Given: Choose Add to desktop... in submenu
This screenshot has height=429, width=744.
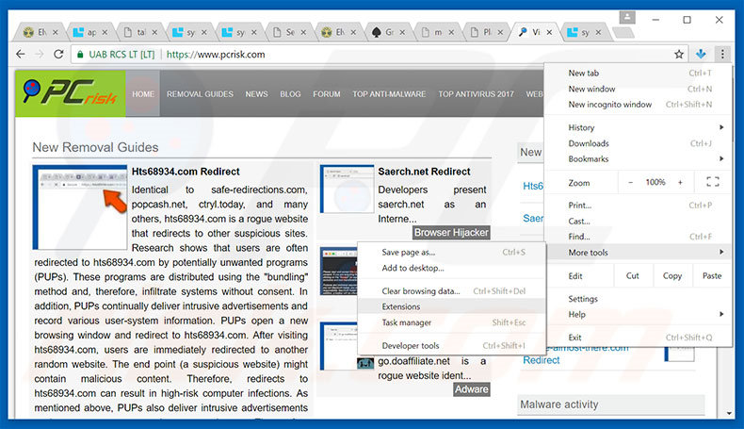Looking at the screenshot, I should 412,268.
